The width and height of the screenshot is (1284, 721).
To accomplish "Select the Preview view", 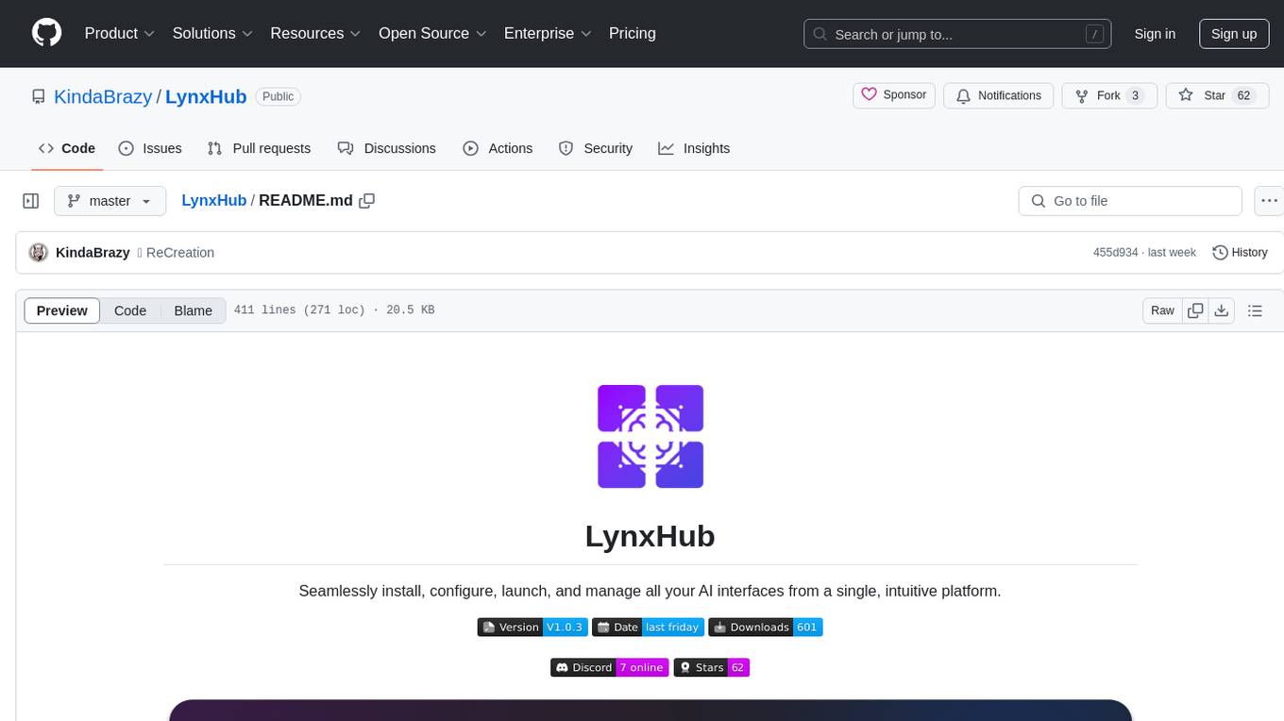I will point(62,310).
